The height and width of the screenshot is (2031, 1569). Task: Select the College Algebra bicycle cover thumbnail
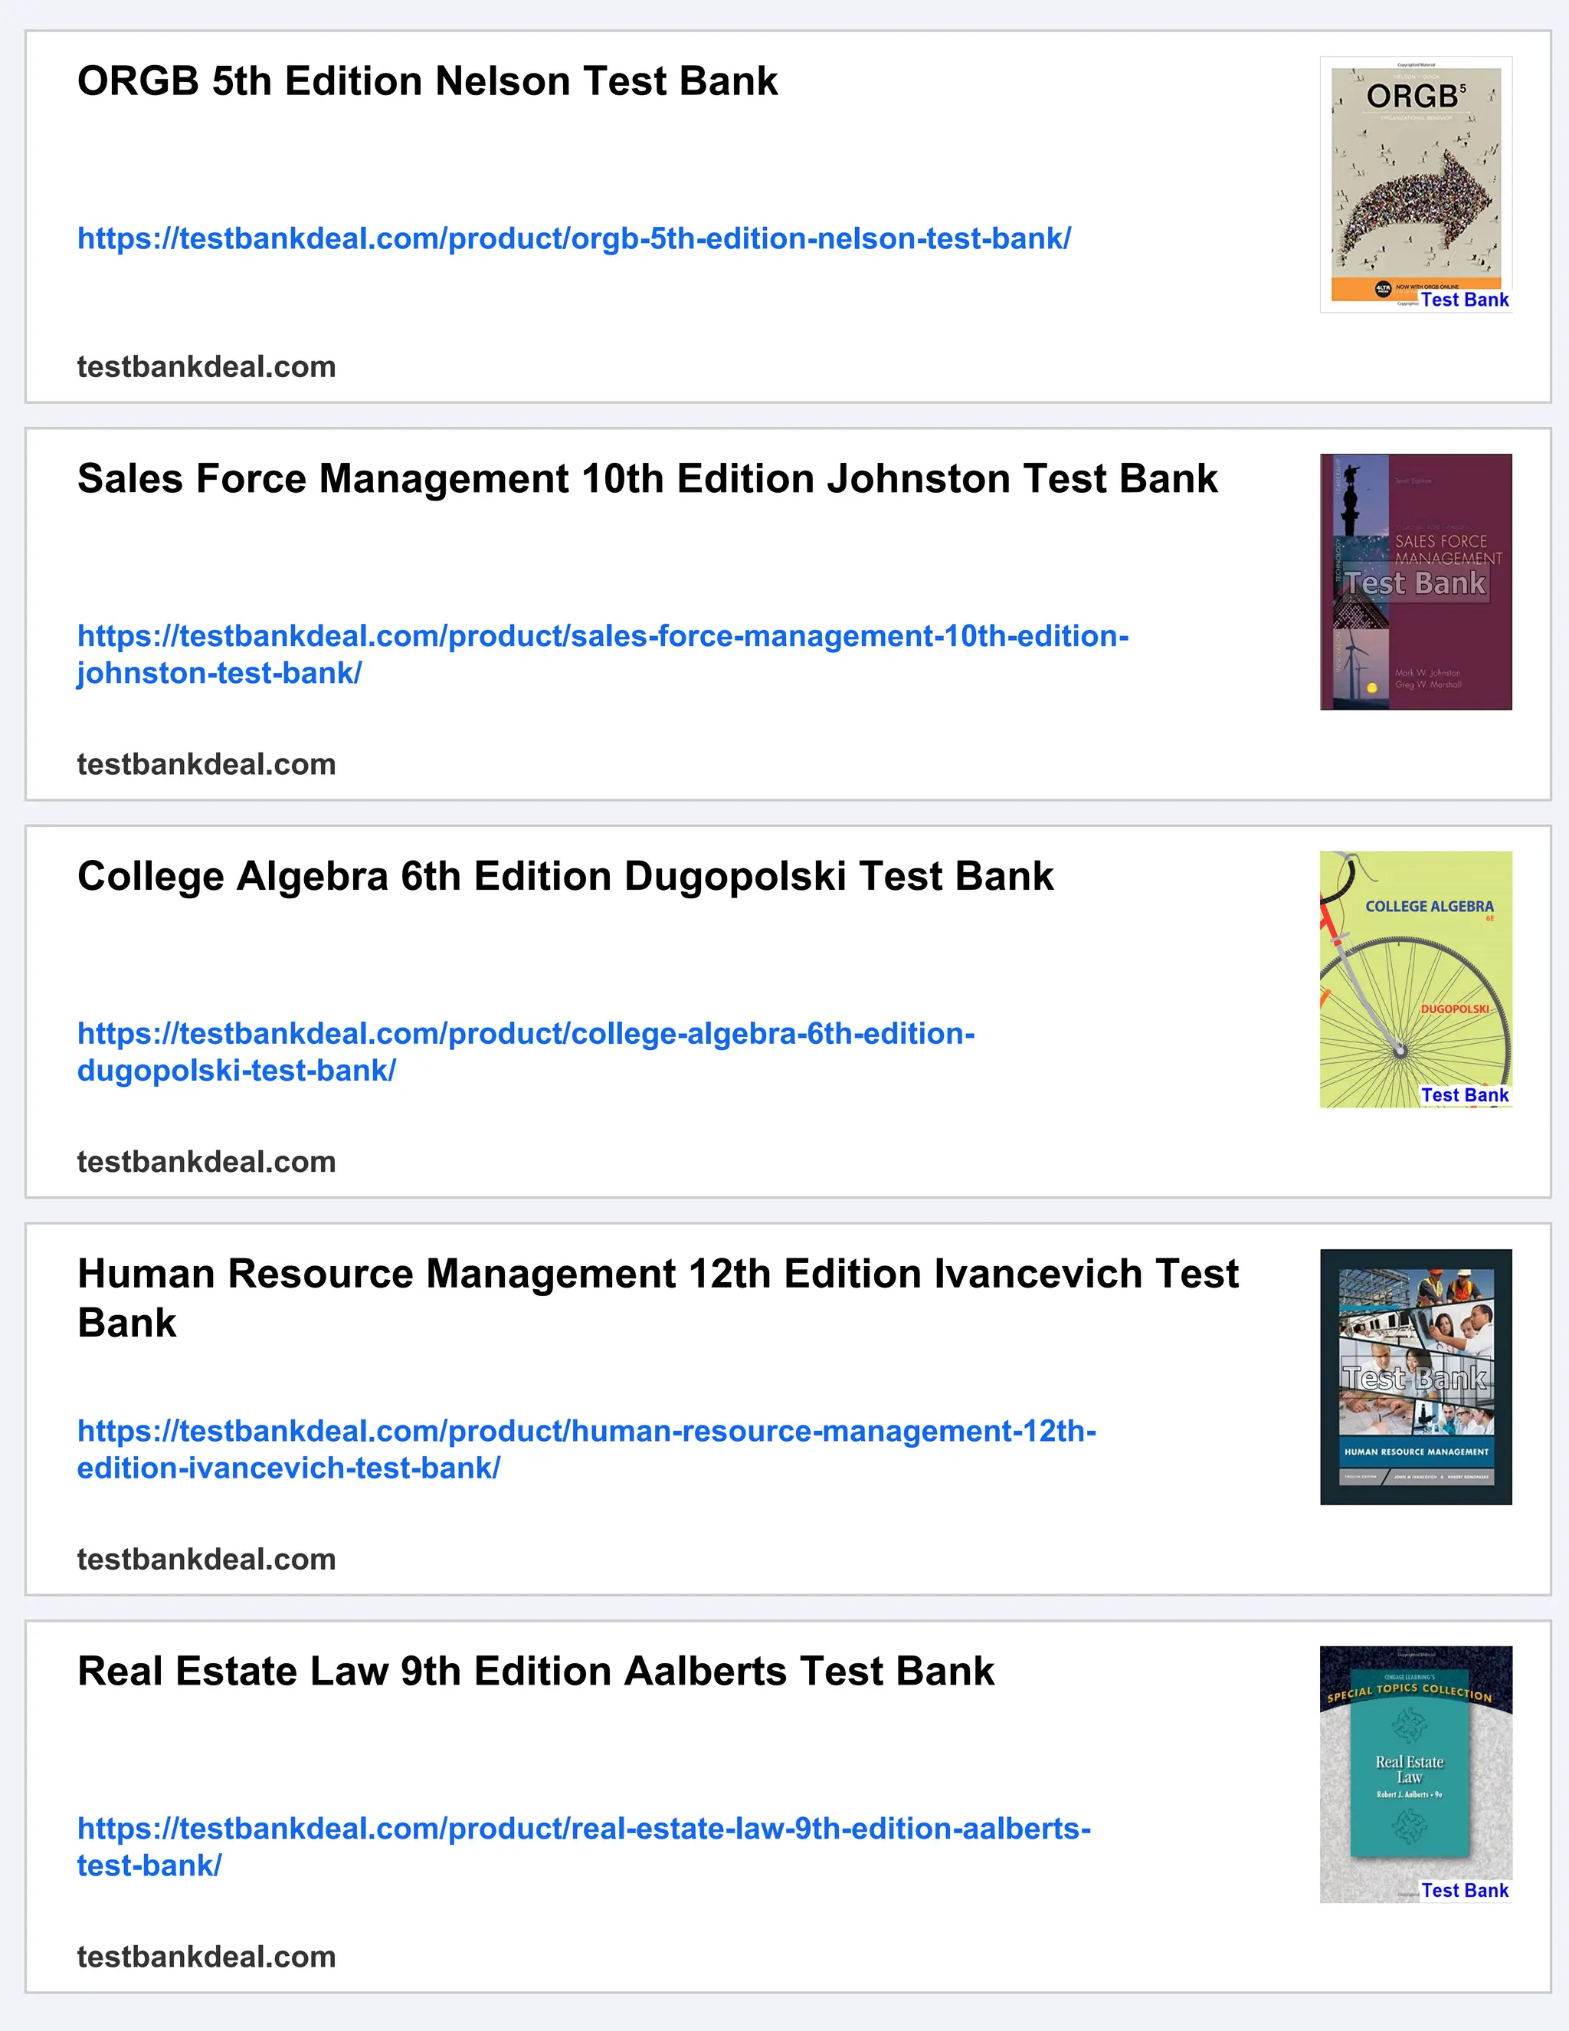pyautogui.click(x=1416, y=979)
